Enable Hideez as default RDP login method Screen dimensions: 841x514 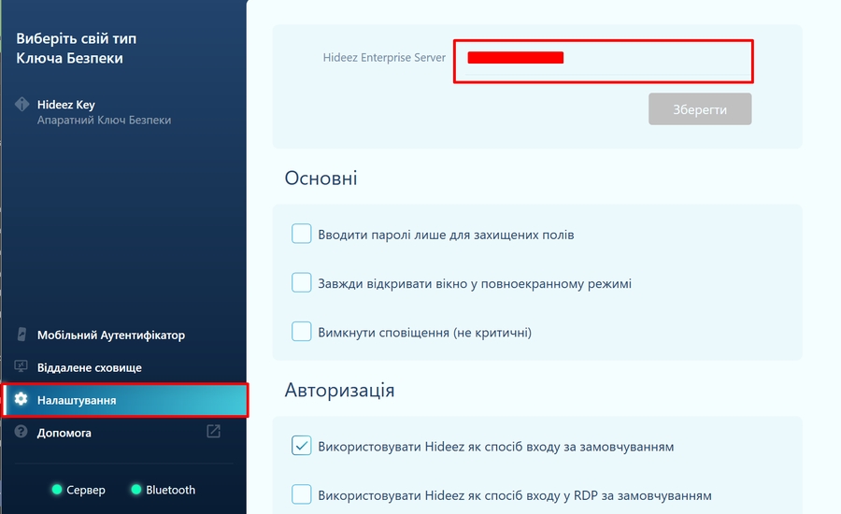pos(301,494)
